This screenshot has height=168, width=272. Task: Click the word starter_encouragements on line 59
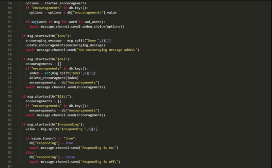[65, 3]
